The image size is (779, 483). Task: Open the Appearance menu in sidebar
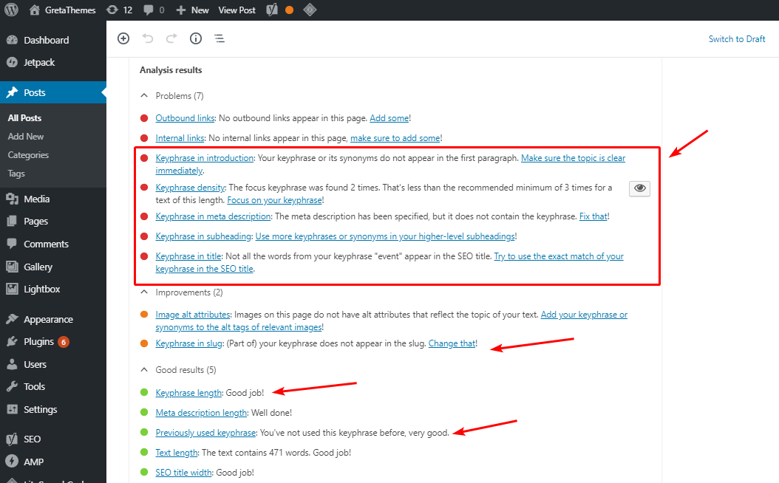pos(48,320)
